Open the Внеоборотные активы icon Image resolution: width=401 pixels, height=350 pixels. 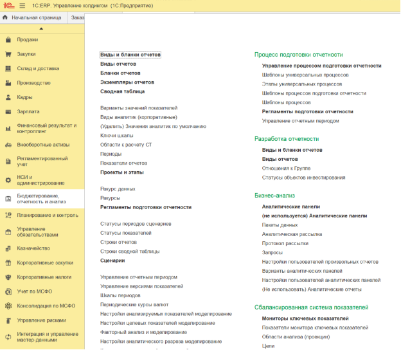pyautogui.click(x=8, y=145)
